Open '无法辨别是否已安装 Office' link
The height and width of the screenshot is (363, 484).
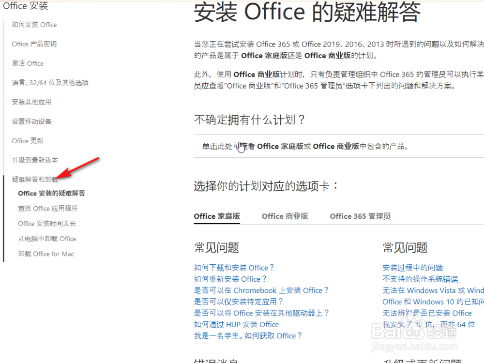click(427, 313)
